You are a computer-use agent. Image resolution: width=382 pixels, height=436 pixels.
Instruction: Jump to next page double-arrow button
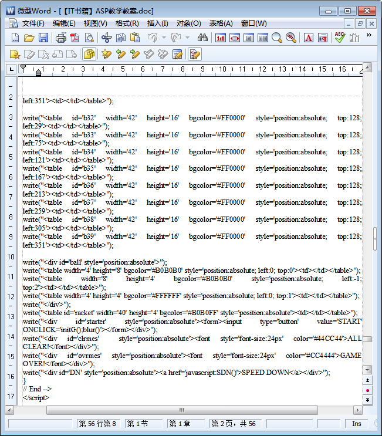pyautogui.click(x=367, y=400)
